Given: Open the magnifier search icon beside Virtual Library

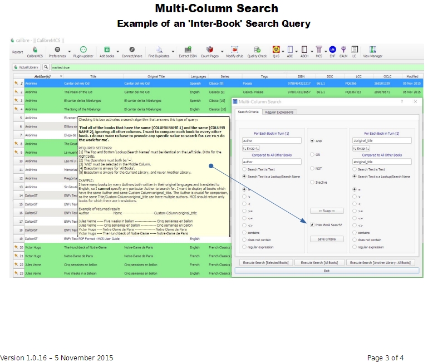Looking at the screenshot, I should pos(46,67).
